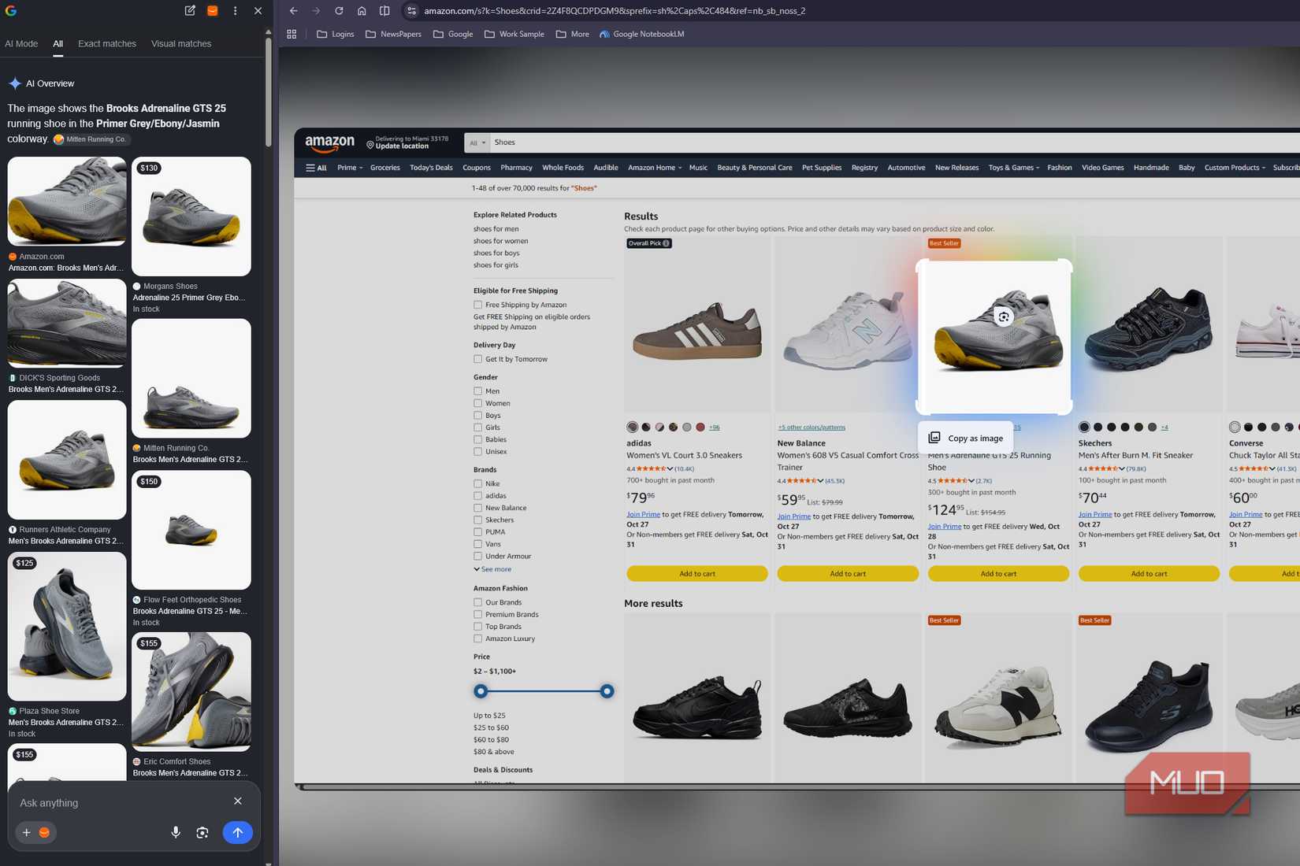Click the new chat edit icon in Google panel

190,11
